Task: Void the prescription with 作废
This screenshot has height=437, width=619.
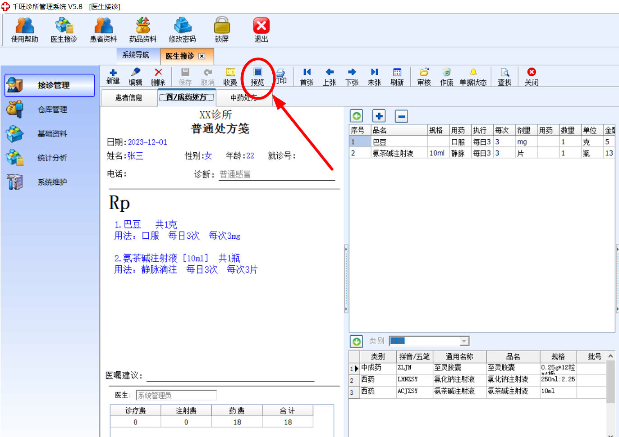Action: tap(446, 77)
